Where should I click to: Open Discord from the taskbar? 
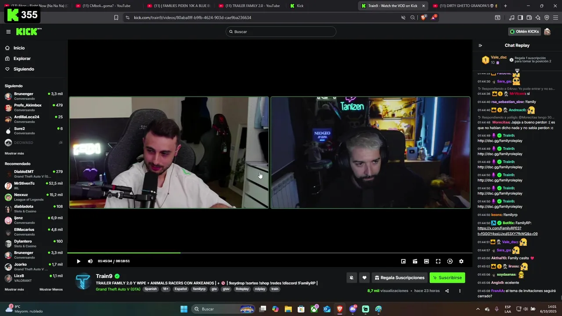pyautogui.click(x=353, y=309)
